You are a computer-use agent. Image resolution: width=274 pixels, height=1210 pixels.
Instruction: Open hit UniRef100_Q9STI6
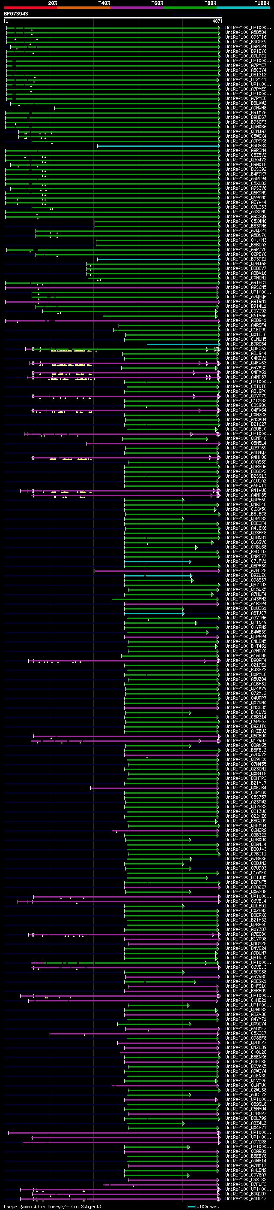click(246, 37)
